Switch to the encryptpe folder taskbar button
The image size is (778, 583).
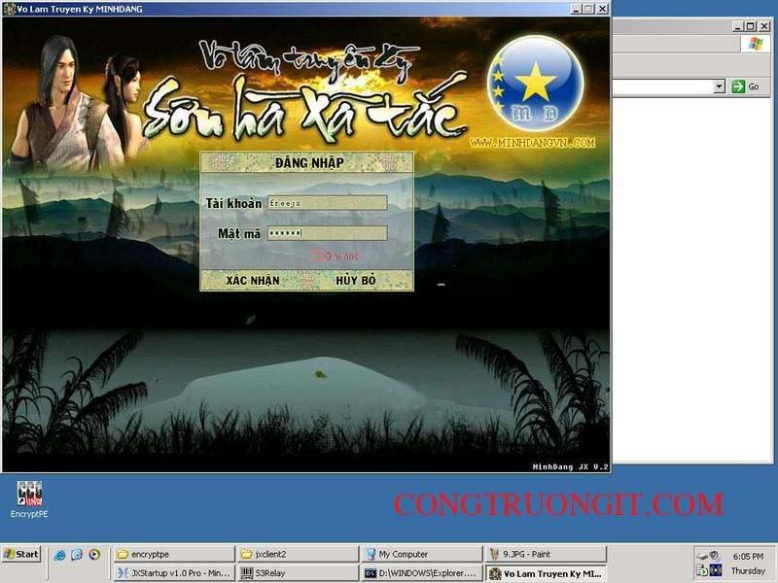[x=174, y=554]
